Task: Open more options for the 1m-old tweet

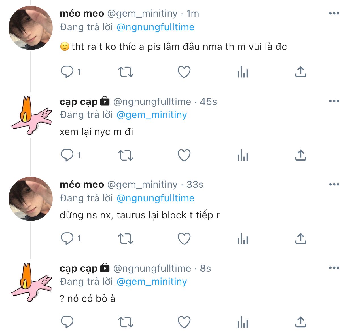Action: tap(334, 13)
